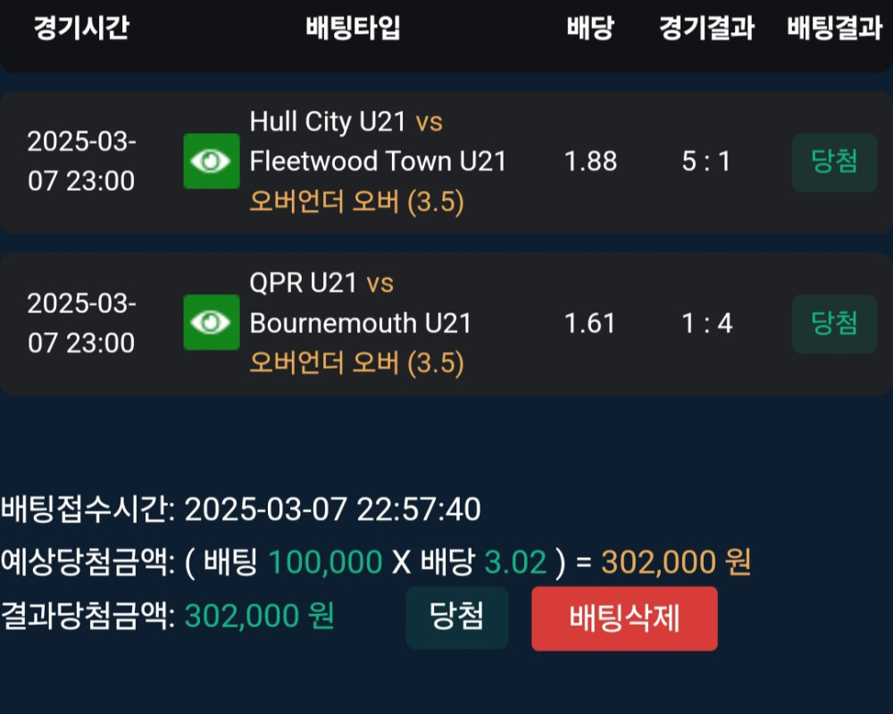This screenshot has width=893, height=714.
Task: Click the Hull City U21 team name
Action: (328, 121)
